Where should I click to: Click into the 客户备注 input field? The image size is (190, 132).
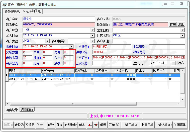point(149,41)
